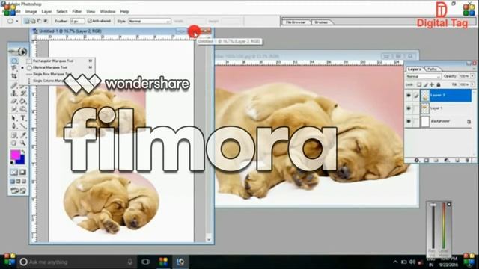Viewport: 479px width, 269px height.
Task: Select the Healing Brush tool
Action: click(13, 85)
